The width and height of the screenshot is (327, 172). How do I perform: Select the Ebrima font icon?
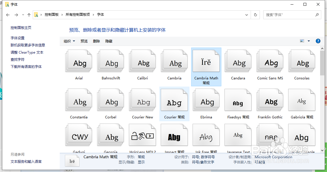[206, 100]
